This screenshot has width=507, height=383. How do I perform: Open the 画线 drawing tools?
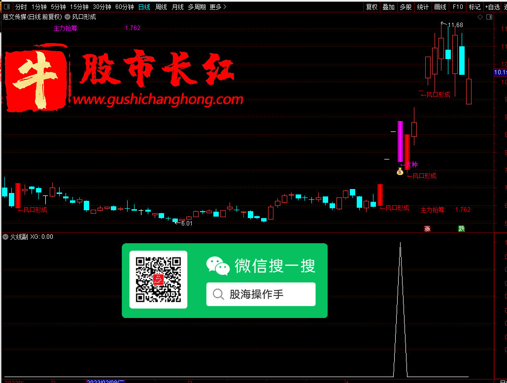(440, 7)
